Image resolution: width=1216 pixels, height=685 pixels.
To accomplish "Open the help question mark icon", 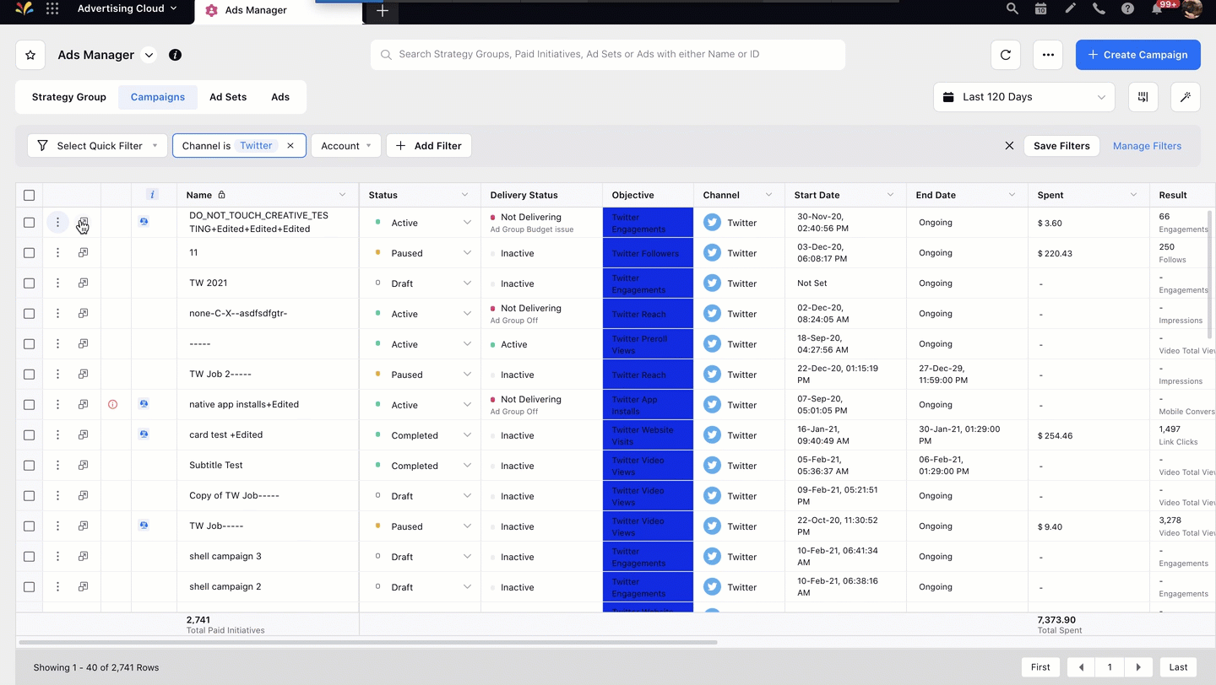I will click(1127, 8).
